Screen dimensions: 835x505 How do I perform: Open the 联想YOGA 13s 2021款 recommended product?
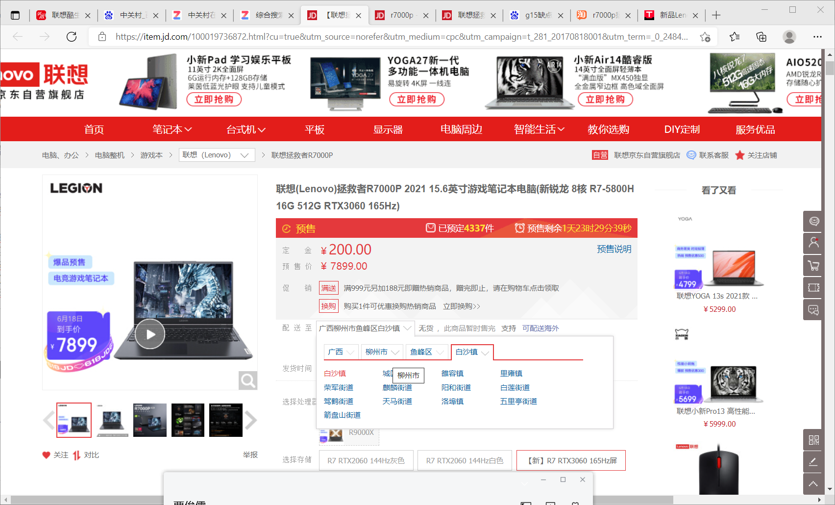click(x=717, y=296)
